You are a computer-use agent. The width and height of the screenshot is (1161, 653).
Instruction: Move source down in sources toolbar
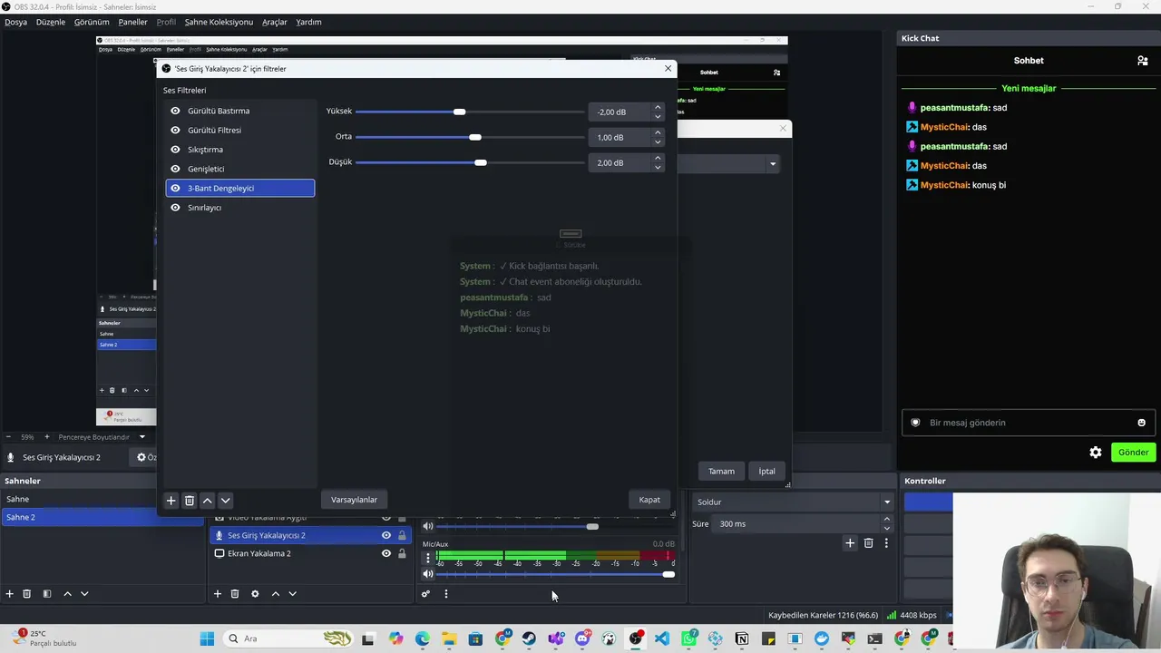pyautogui.click(x=292, y=594)
